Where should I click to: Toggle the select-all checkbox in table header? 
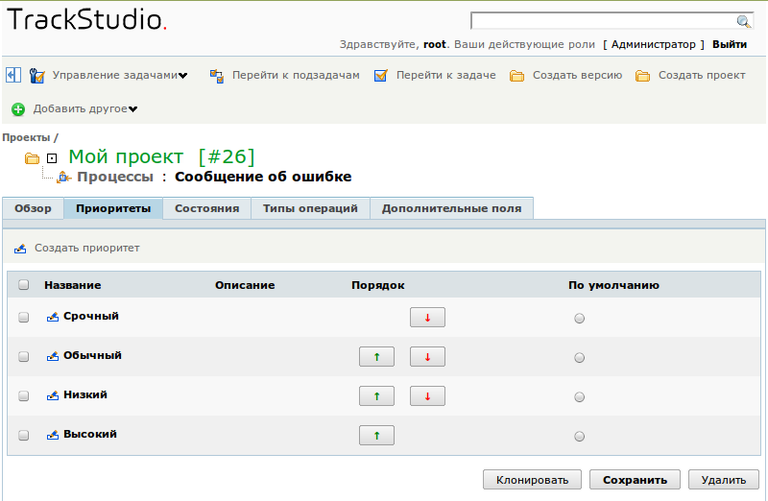click(24, 285)
